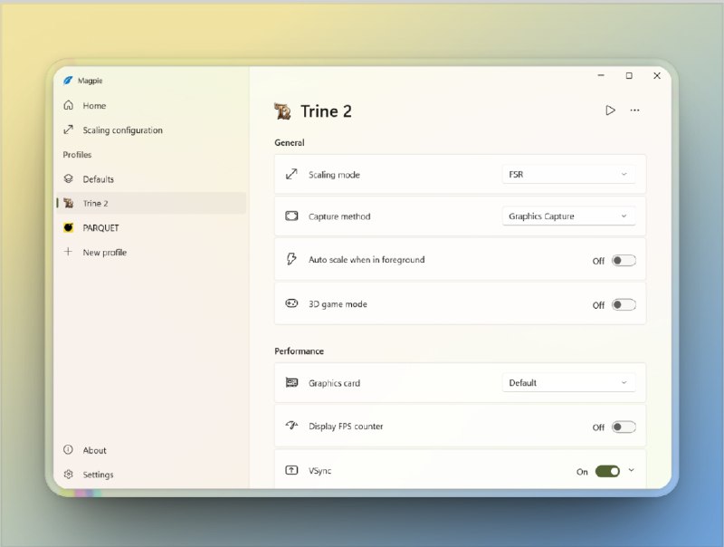The width and height of the screenshot is (724, 547).
Task: Open the Scaling mode dropdown showing FSR
Action: click(x=569, y=175)
